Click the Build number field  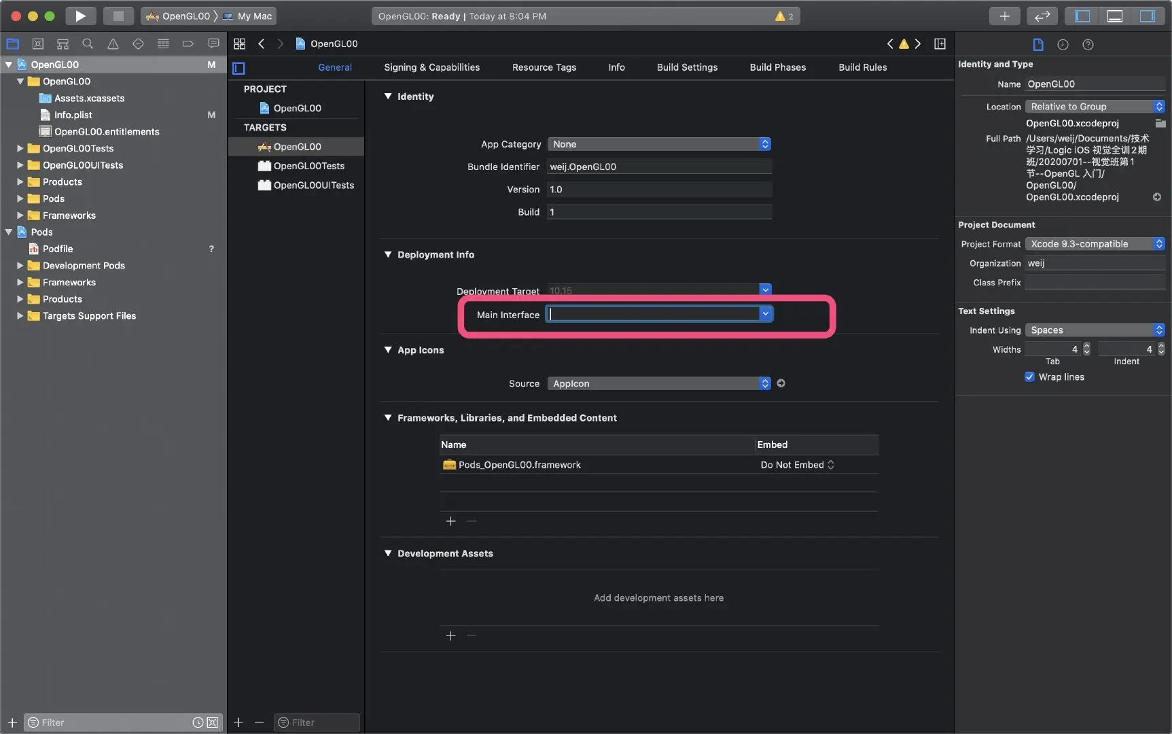[659, 212]
